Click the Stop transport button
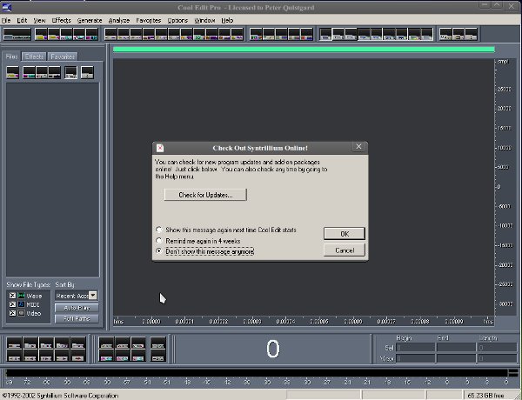522x400 pixels. click(14, 343)
